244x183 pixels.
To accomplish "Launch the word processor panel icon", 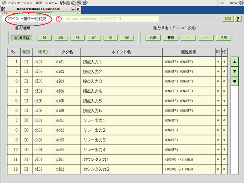I will click(x=74, y=3).
